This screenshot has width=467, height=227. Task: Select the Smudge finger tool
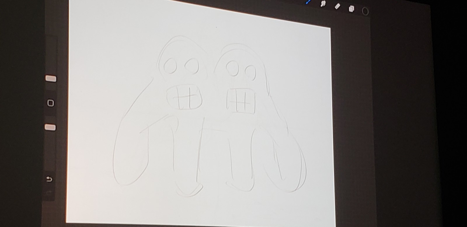tap(323, 4)
